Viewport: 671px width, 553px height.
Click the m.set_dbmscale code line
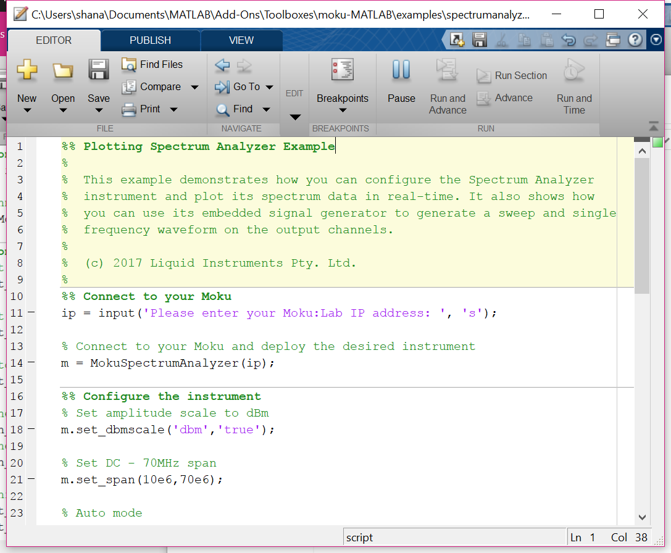point(167,430)
